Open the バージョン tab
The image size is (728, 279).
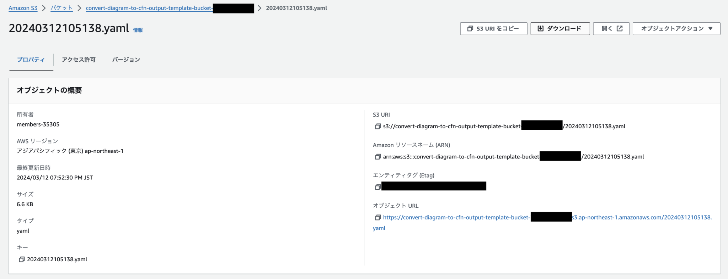[x=126, y=60]
